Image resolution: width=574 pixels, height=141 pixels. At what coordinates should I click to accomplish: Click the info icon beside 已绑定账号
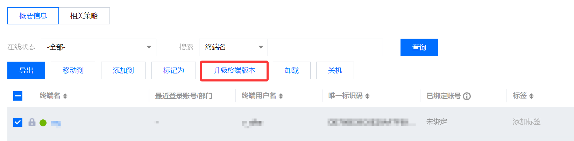pyautogui.click(x=467, y=96)
